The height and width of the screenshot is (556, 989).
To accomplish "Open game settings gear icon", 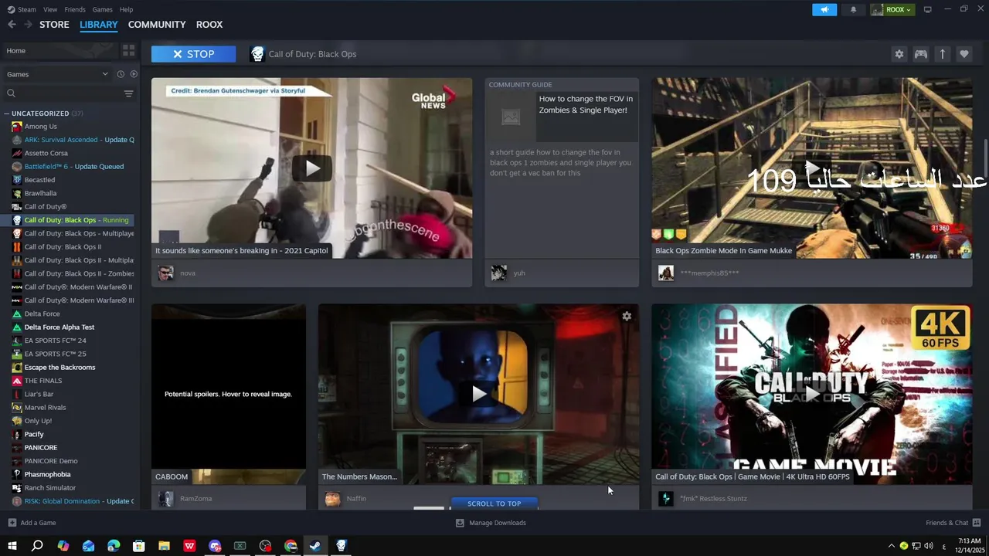I will (899, 54).
